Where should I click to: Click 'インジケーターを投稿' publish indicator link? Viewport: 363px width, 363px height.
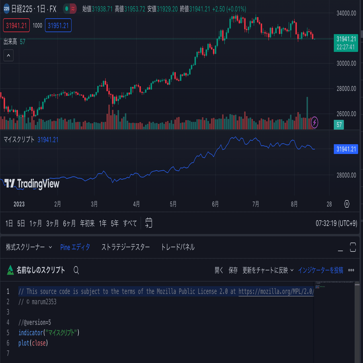click(x=321, y=270)
